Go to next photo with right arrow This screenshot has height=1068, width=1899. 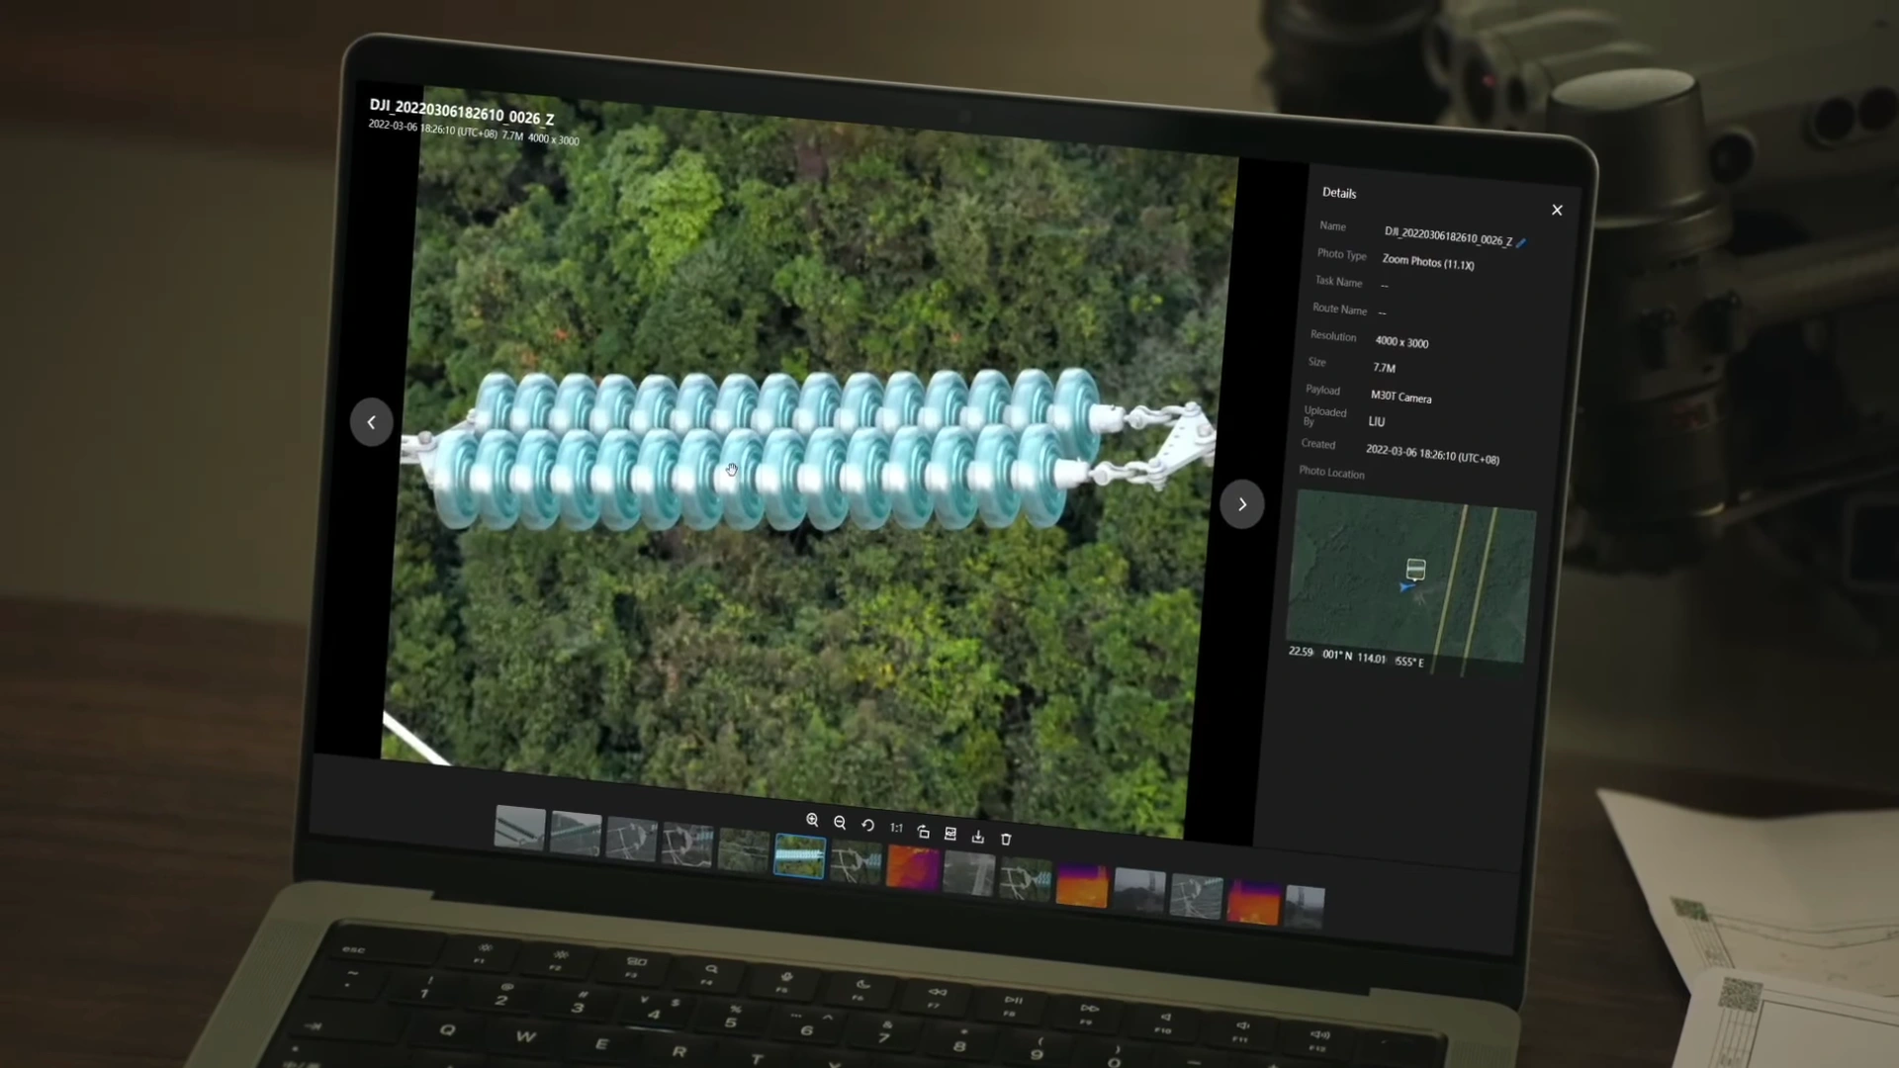1242,504
